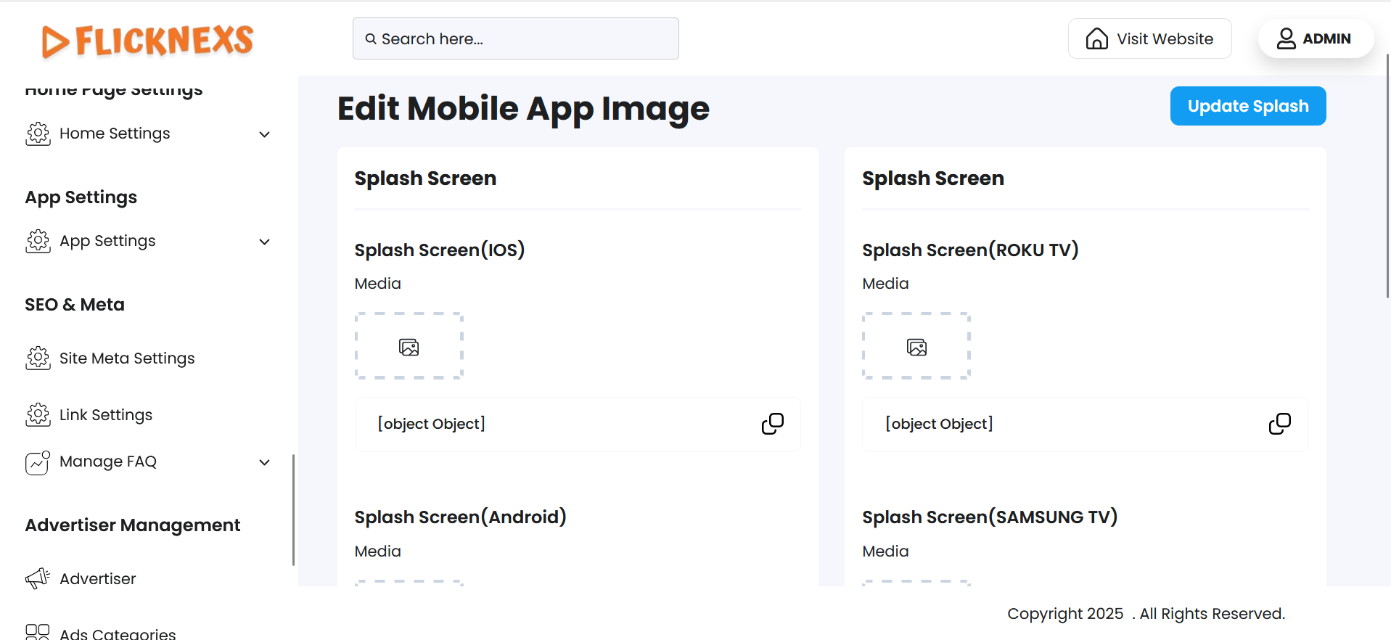Click the Roku TV image upload placeholder
Screen dimensions: 1391x640
[916, 346]
